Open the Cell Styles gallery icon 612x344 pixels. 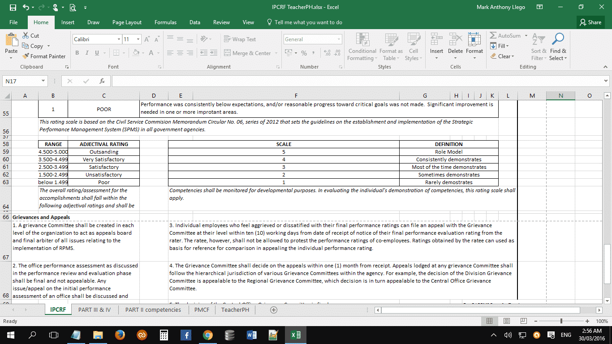pyautogui.click(x=414, y=39)
